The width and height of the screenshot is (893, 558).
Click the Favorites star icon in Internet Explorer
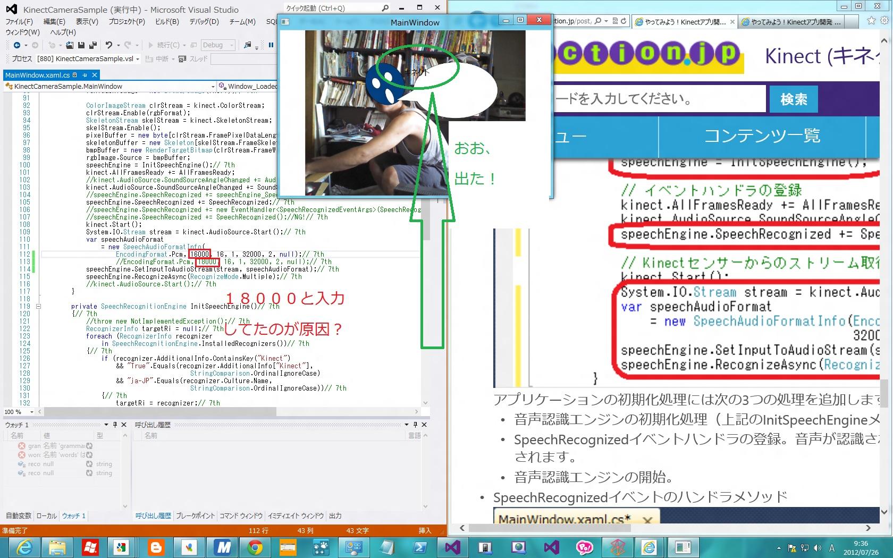(871, 21)
